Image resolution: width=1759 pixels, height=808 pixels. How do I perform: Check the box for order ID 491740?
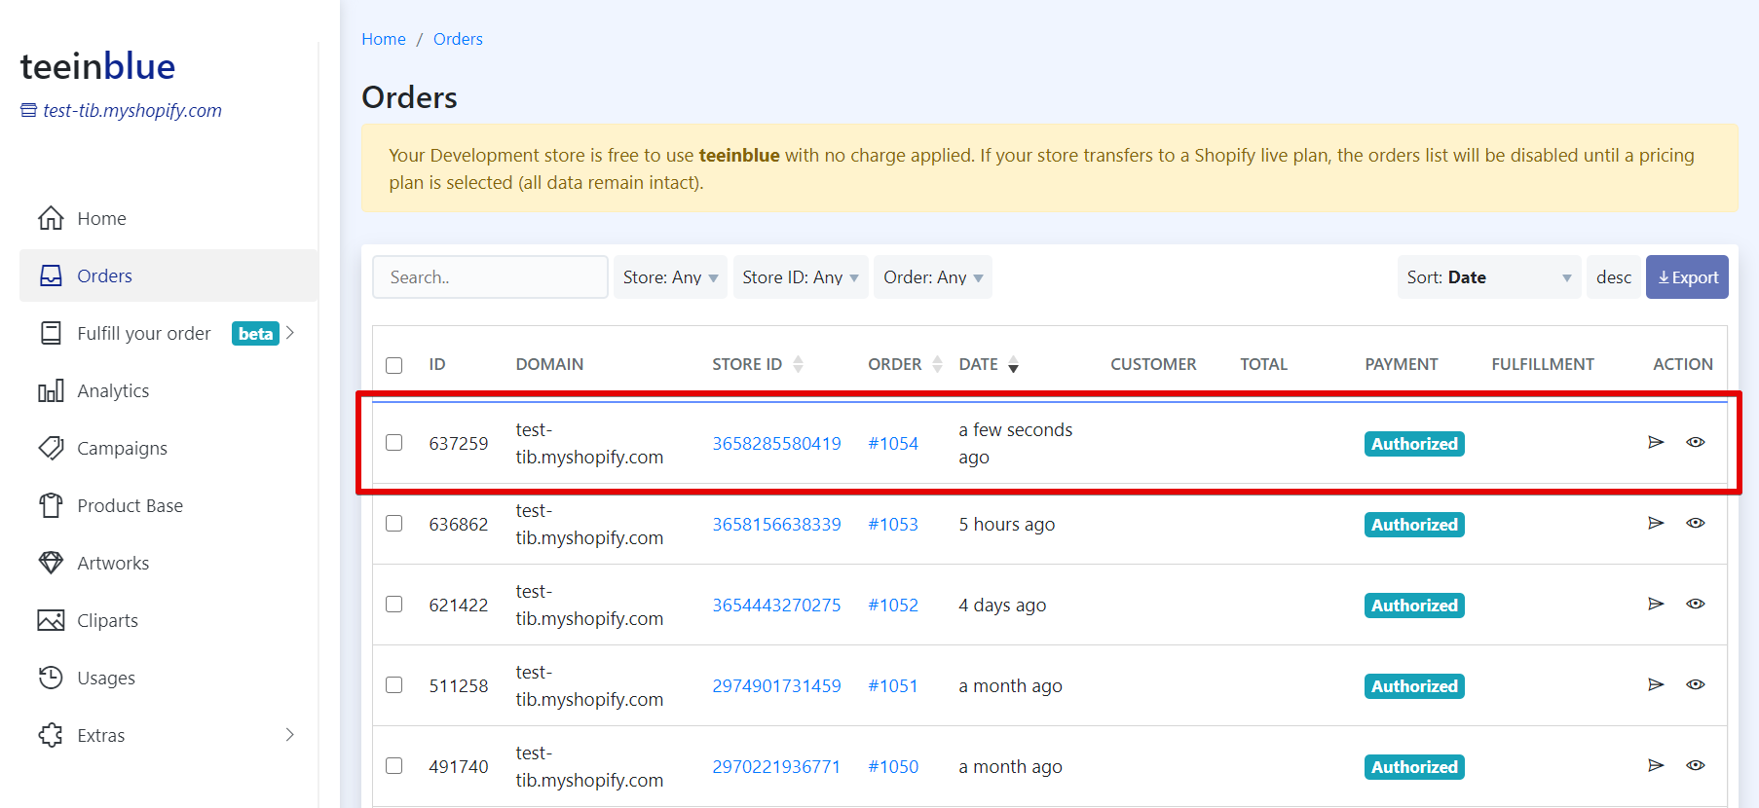tap(393, 765)
